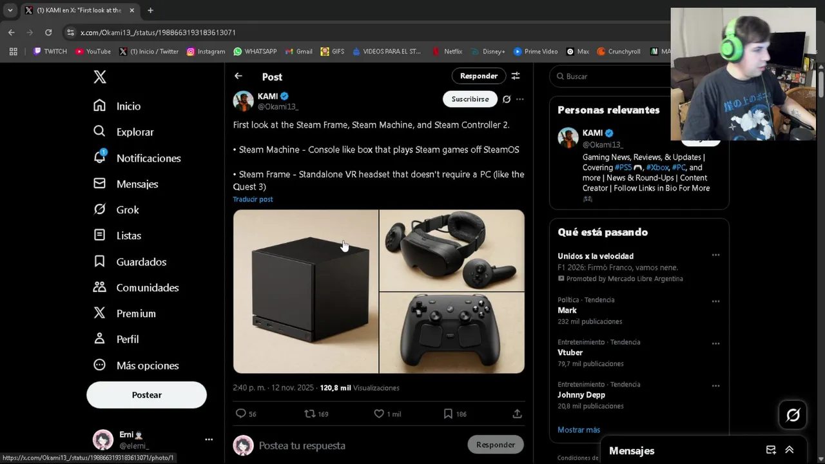Screen dimensions: 825x464
Task: Share the post via the share icon
Action: coord(517,414)
